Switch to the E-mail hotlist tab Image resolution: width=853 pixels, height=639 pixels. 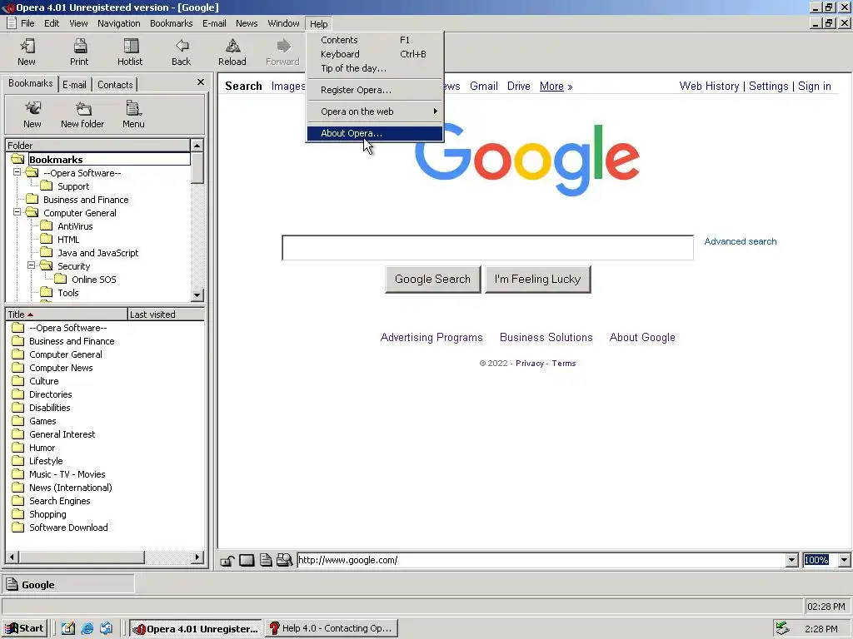(x=74, y=85)
